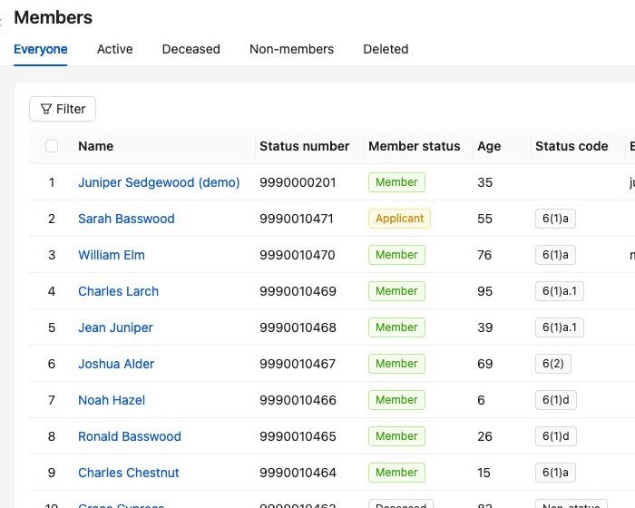Click the 6(1)a code in William Elm's row
This screenshot has width=635, height=508.
(x=555, y=255)
